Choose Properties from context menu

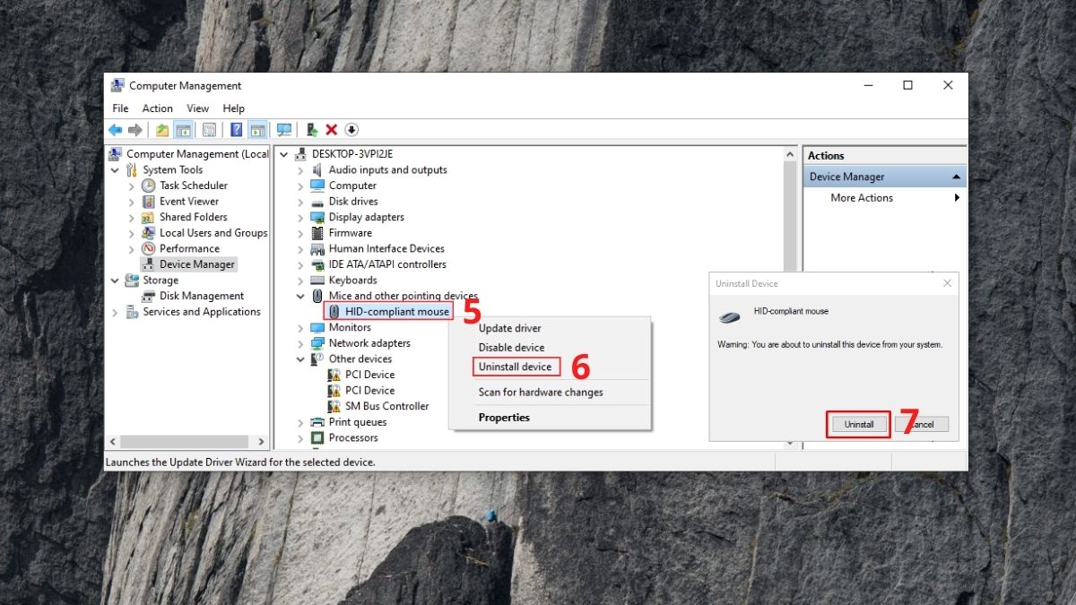click(504, 418)
